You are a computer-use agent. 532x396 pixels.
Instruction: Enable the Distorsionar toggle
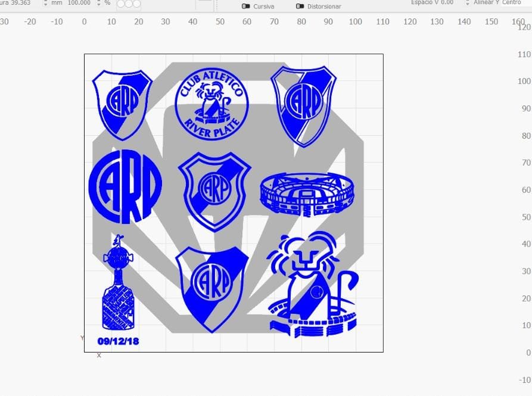pos(300,6)
